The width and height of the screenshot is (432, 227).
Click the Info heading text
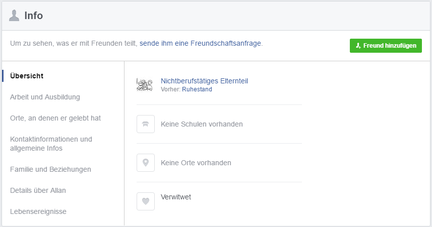tap(34, 16)
